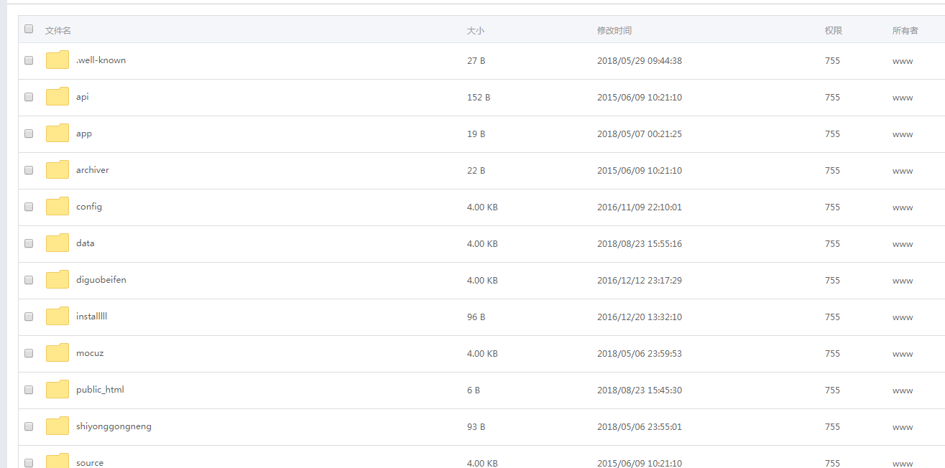Click the api folder icon

click(x=57, y=97)
